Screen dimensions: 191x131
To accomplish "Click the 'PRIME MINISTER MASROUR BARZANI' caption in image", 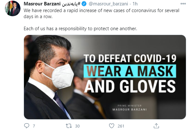I will [x=130, y=108].
